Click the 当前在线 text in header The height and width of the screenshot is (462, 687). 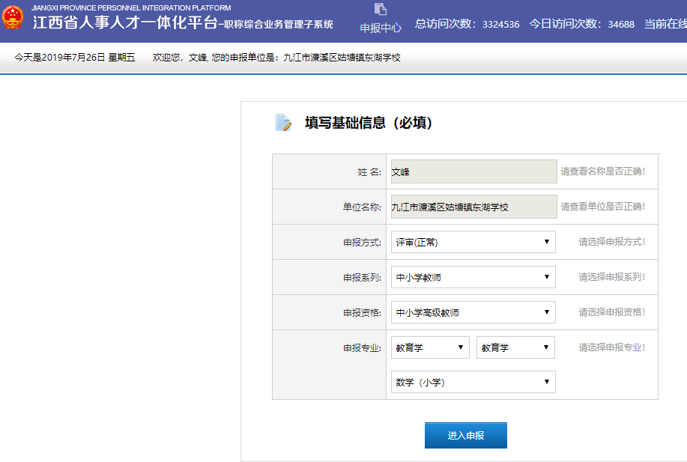coord(665,24)
